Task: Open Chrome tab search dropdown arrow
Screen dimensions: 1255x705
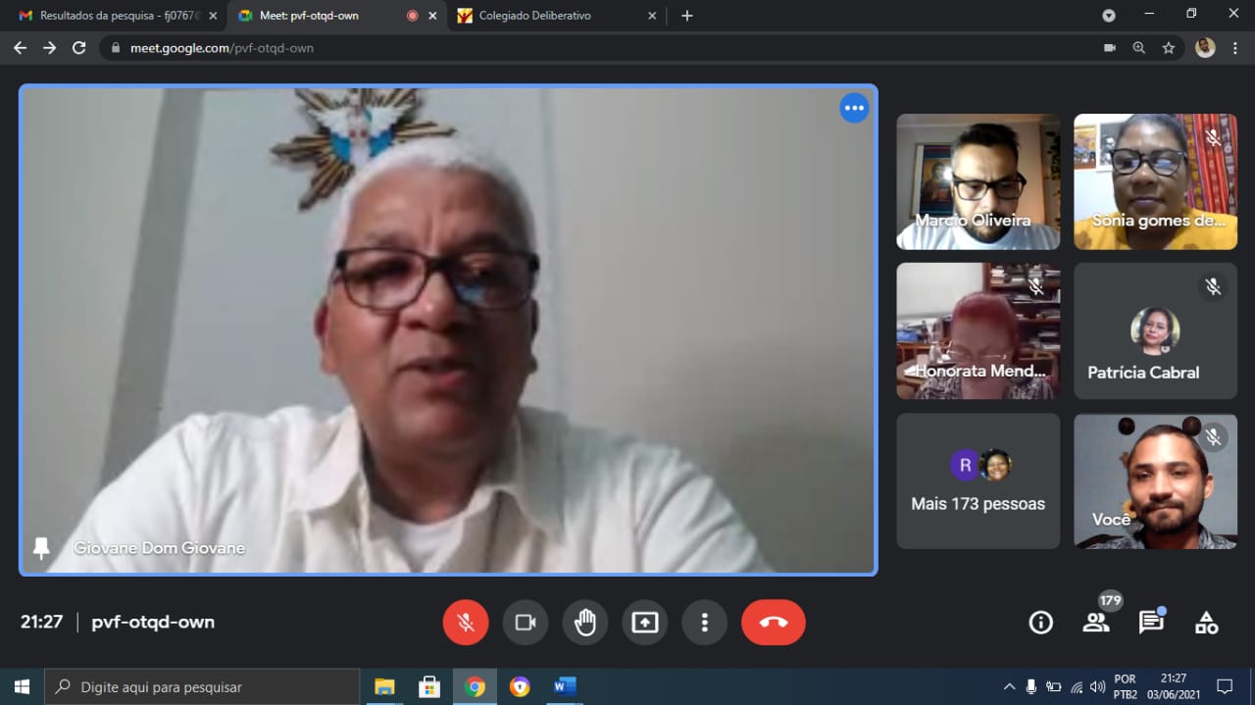Action: pos(1109,16)
